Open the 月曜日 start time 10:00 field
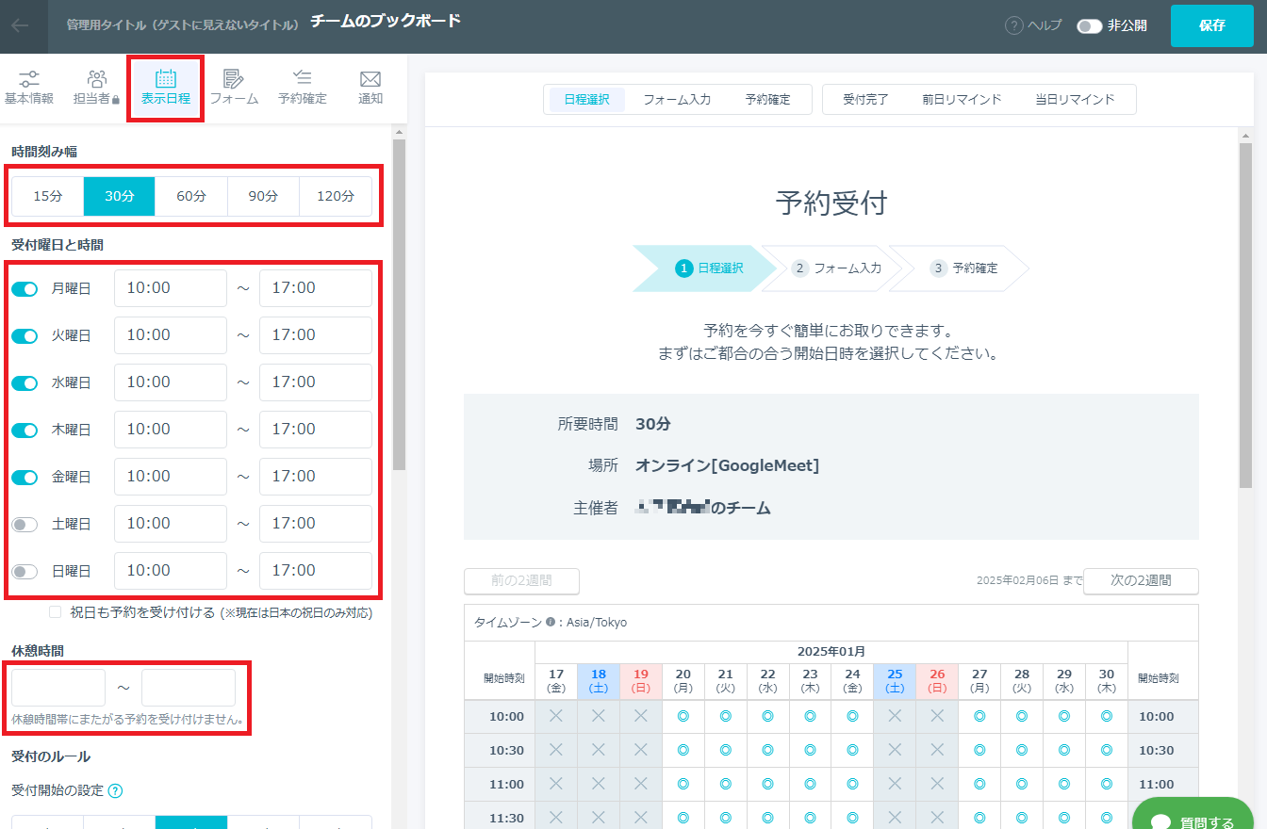The width and height of the screenshot is (1267, 829). click(x=171, y=288)
